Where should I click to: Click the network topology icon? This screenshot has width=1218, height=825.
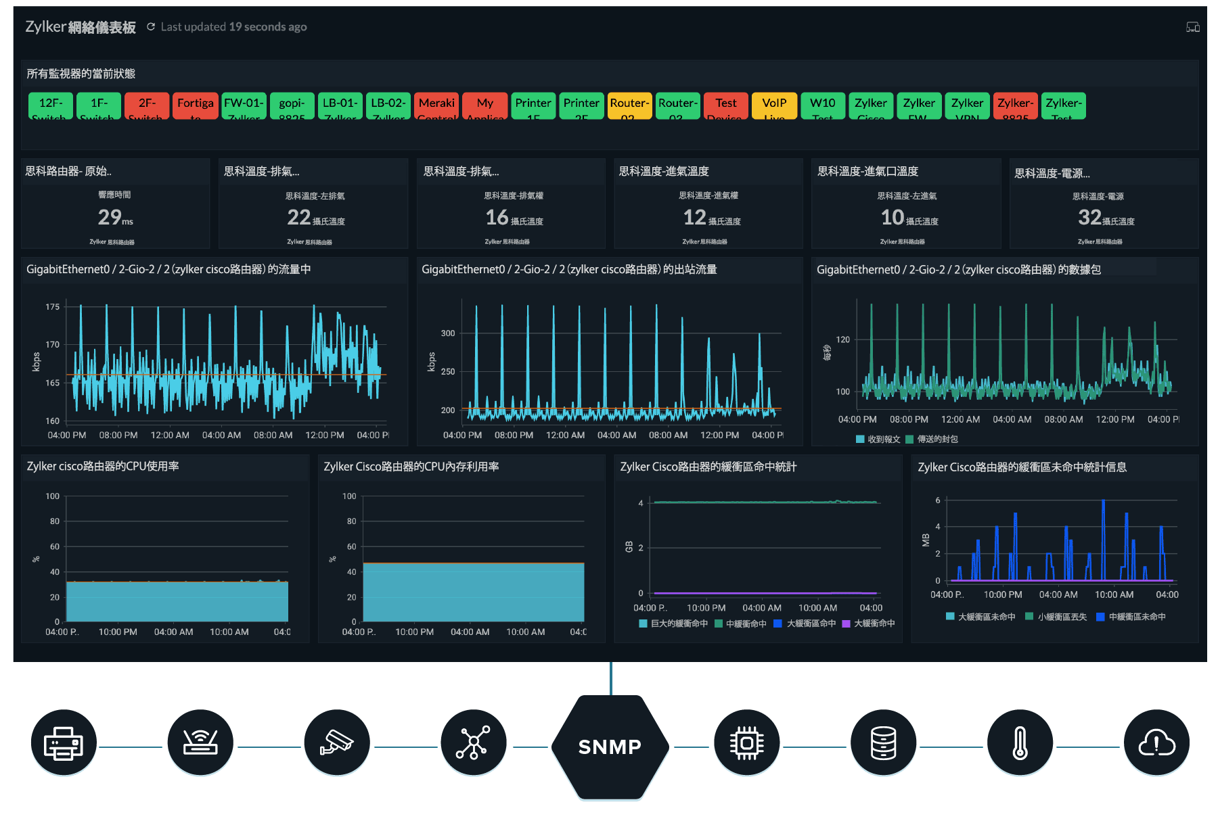[x=473, y=742]
